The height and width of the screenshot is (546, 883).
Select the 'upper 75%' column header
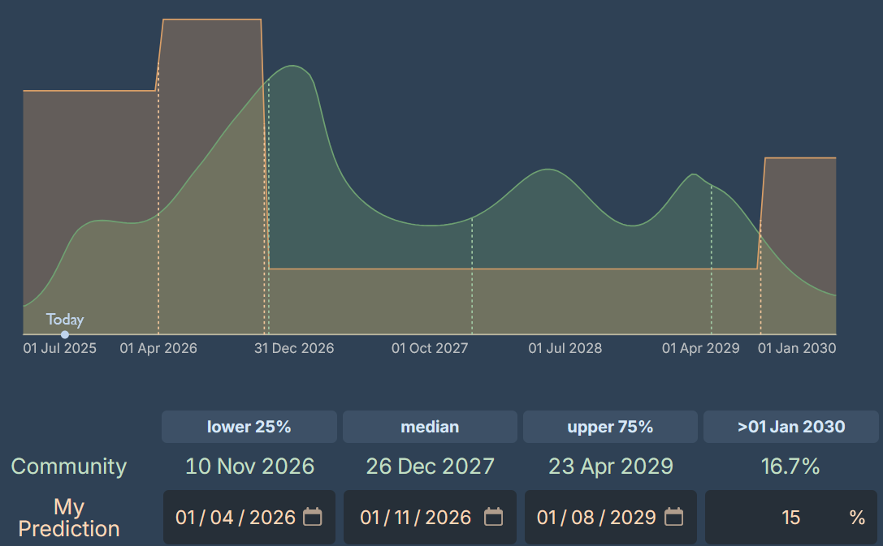pyautogui.click(x=610, y=427)
